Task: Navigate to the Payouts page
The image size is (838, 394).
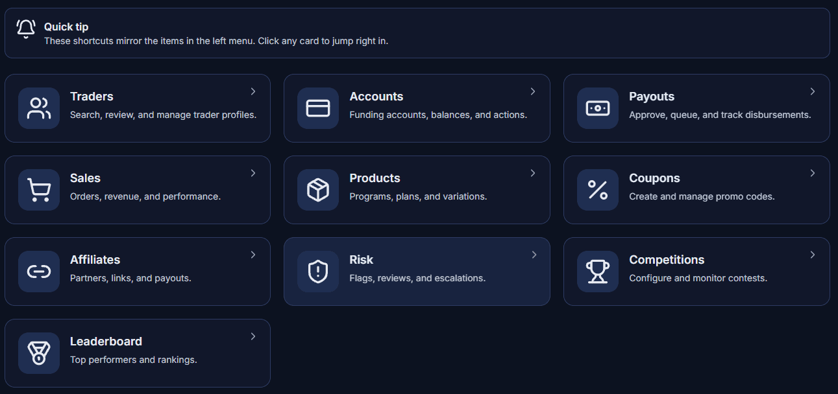Action: (696, 108)
